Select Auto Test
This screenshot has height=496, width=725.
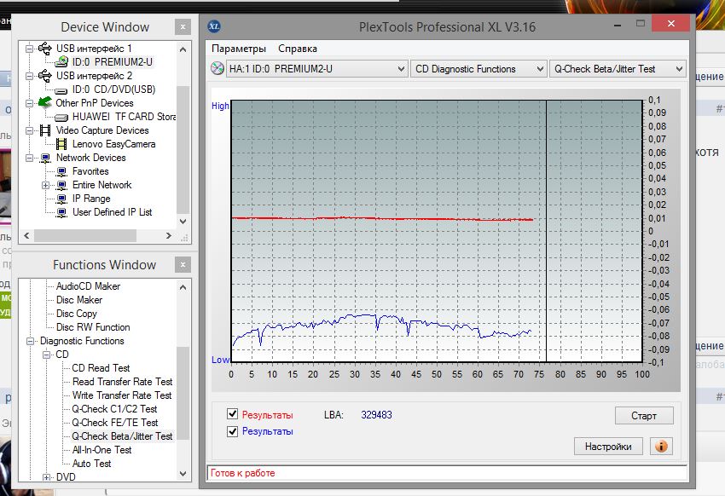[91, 464]
